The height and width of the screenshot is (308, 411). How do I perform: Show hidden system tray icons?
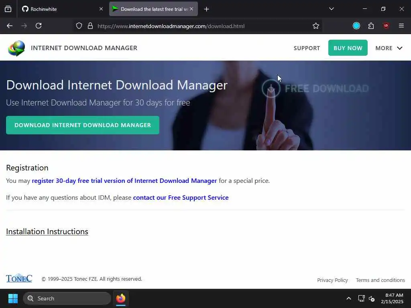[349, 298]
